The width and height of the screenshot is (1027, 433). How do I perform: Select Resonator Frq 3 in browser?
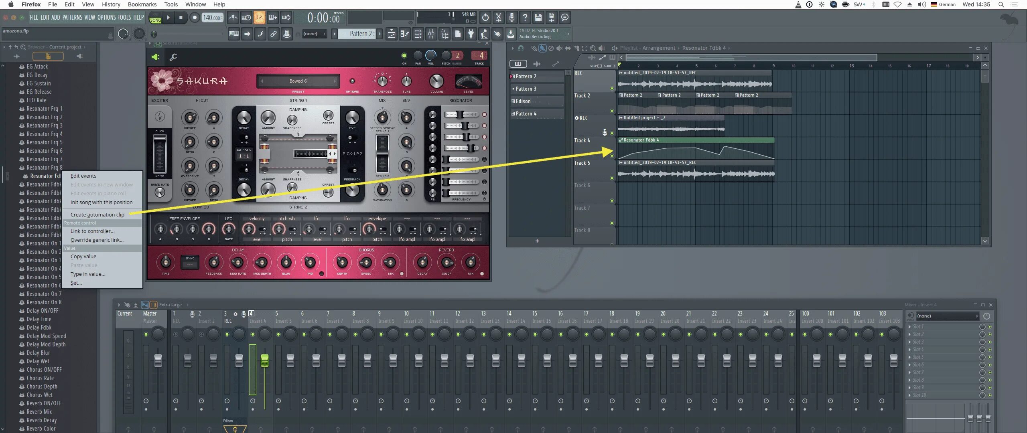(44, 125)
